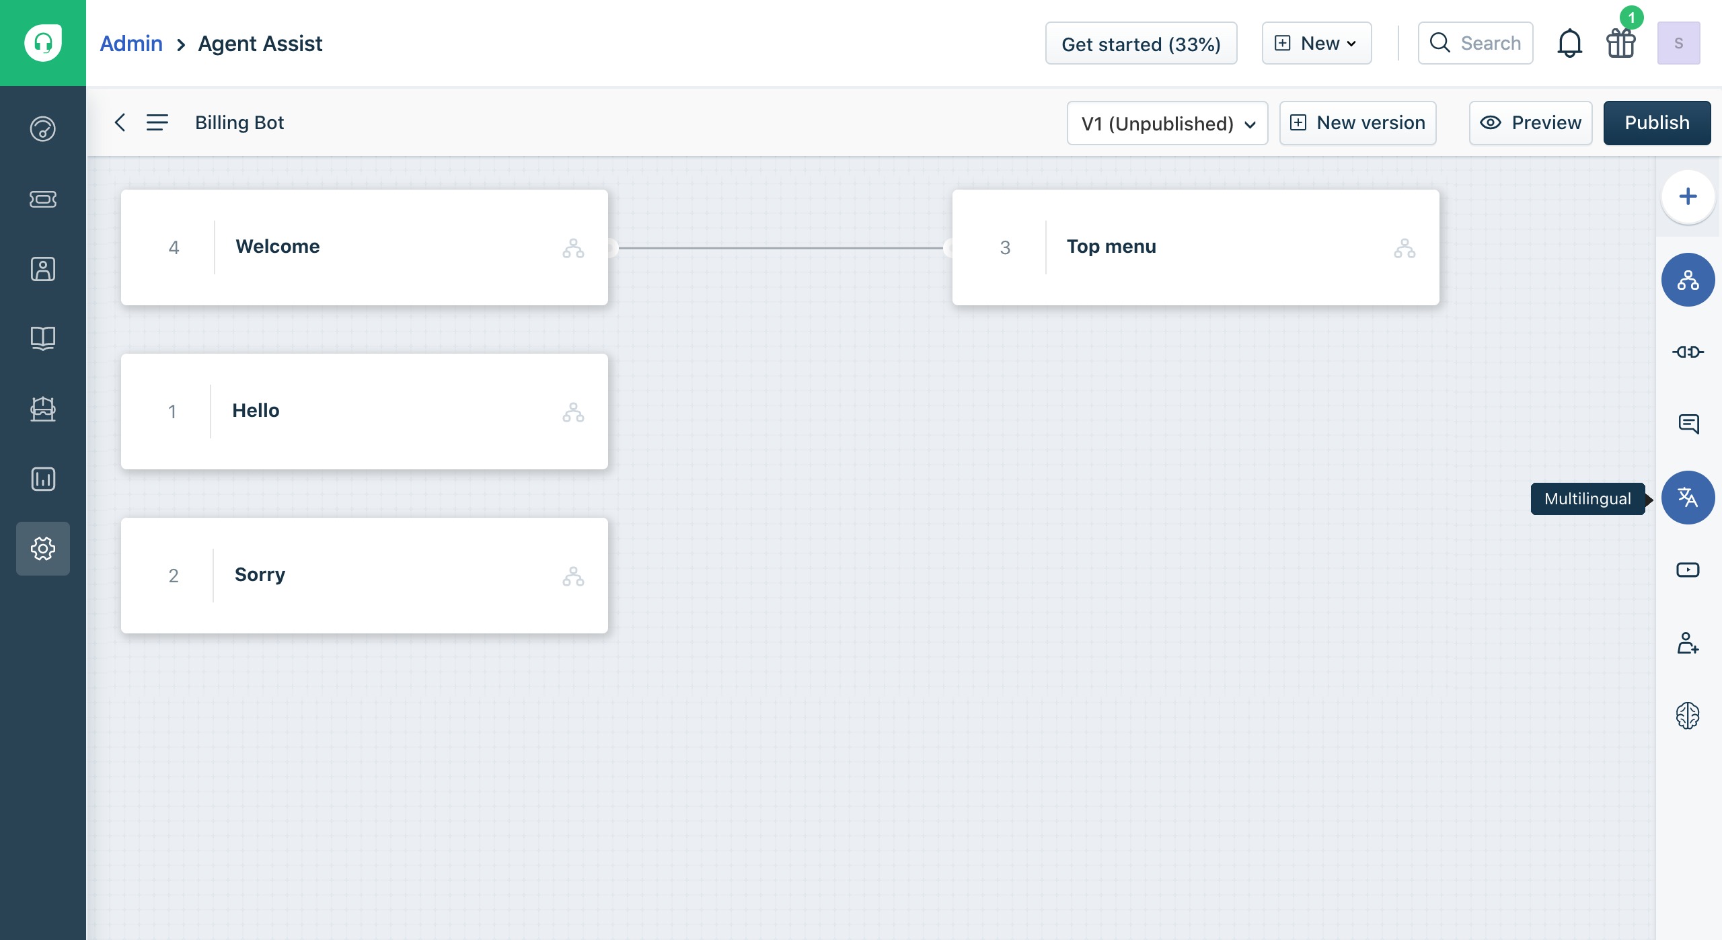Click the Multilingual translate icon
1722x940 pixels.
[1688, 498]
